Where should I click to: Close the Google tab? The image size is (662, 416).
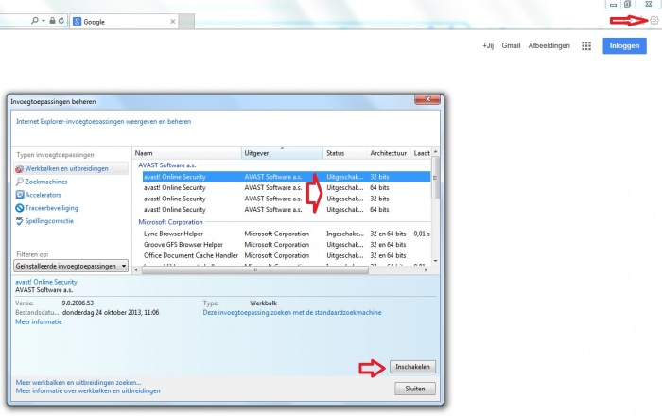click(173, 22)
